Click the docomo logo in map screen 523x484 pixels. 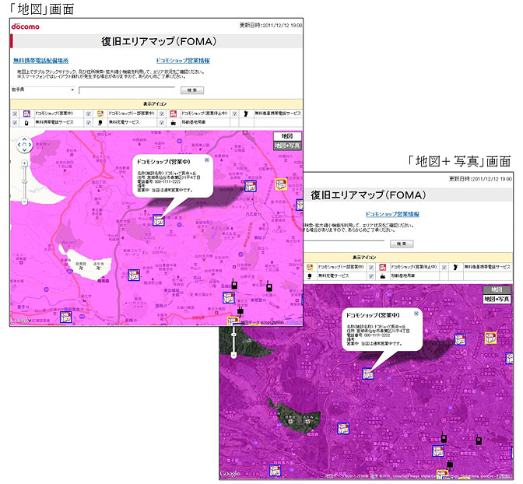tap(26, 26)
